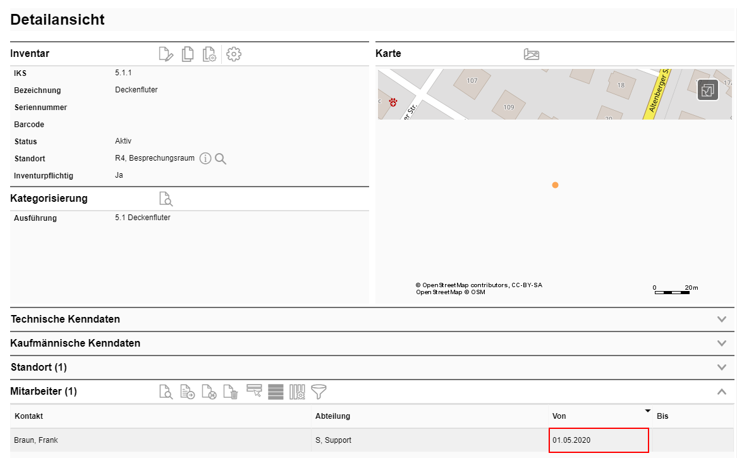This screenshot has height=458, width=737.
Task: Expand the Technische Kenndaten section
Action: [722, 319]
